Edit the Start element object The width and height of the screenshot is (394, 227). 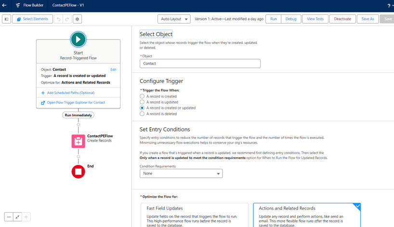(x=113, y=69)
